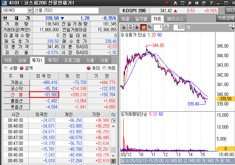The width and height of the screenshot is (235, 165).
Task: Switch chart period to 일 (daily)
Action: pyautogui.click(x=124, y=27)
